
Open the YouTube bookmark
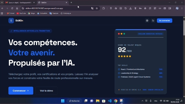tap(21, 13)
